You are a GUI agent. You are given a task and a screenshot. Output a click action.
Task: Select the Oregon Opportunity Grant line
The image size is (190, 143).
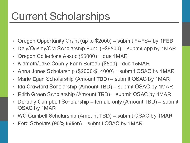[x=95, y=41]
